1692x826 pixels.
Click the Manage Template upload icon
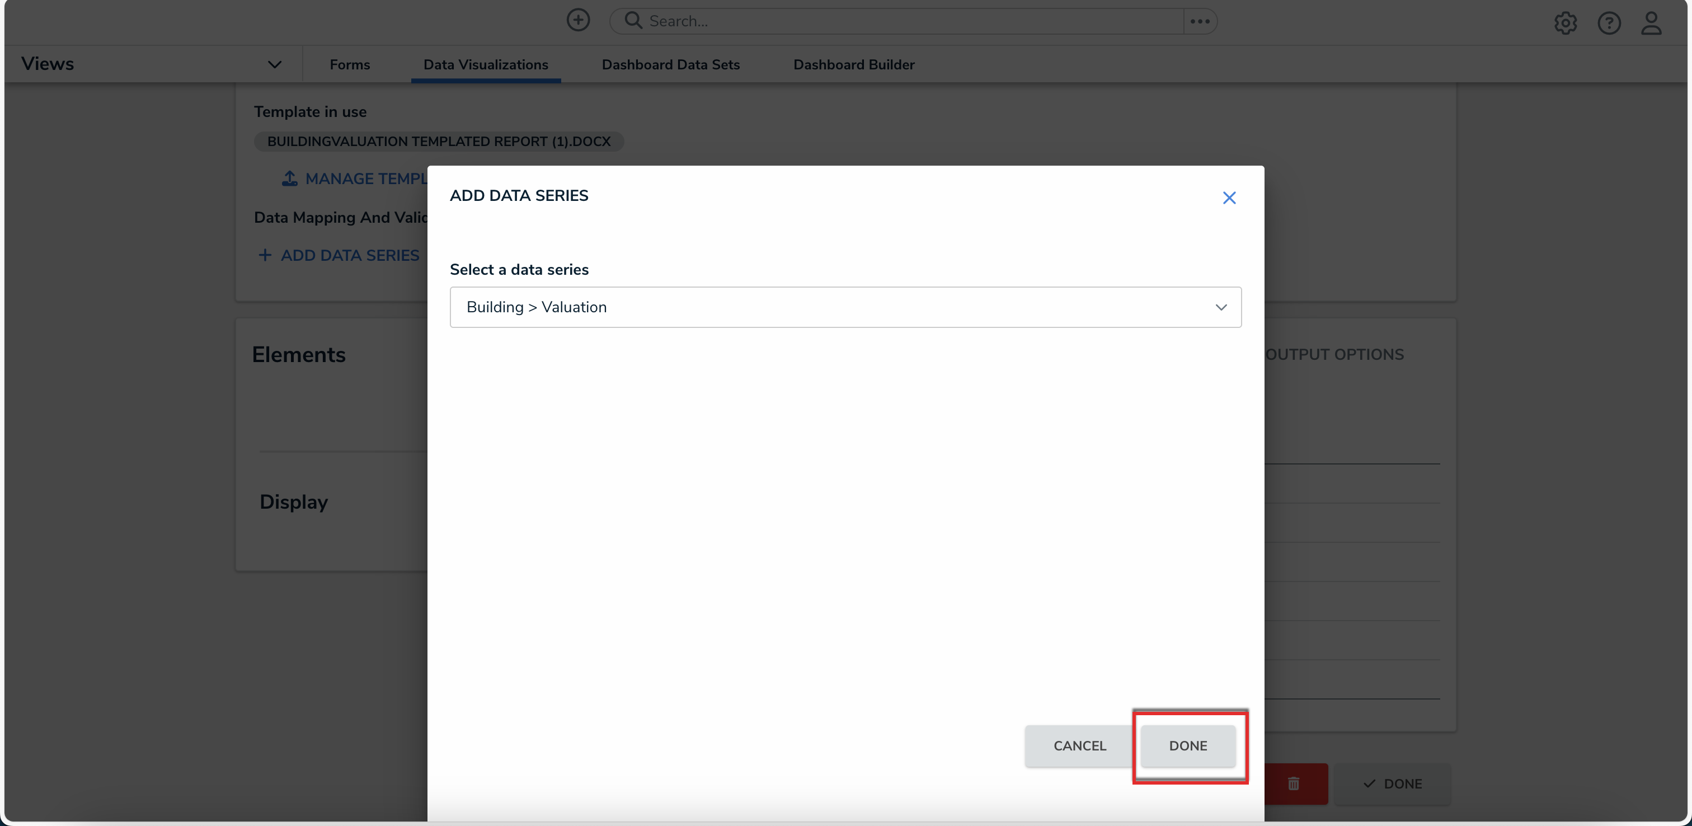(290, 178)
